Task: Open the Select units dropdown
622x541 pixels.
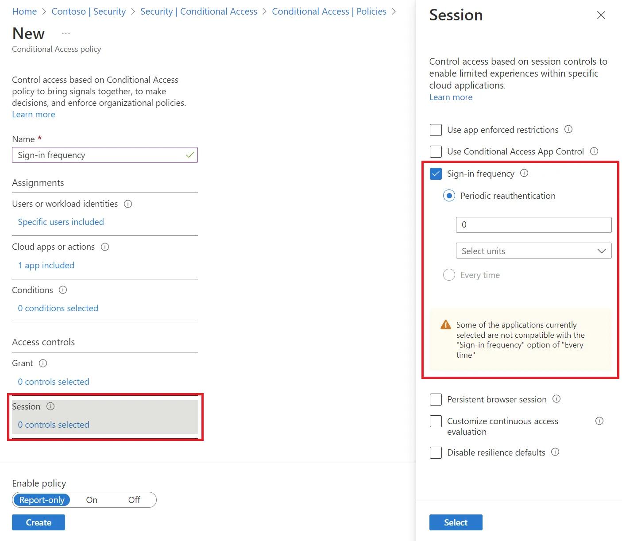Action: point(533,251)
